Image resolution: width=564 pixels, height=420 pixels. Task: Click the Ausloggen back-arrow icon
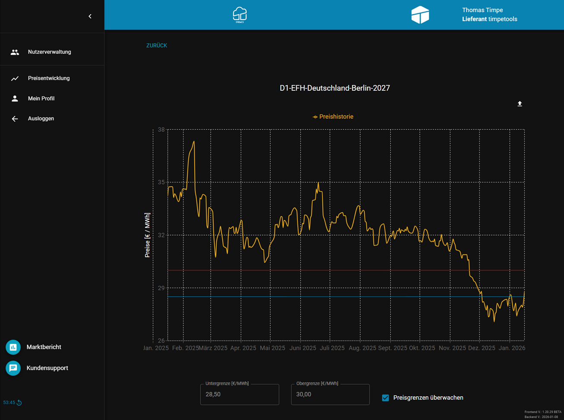[x=15, y=119]
